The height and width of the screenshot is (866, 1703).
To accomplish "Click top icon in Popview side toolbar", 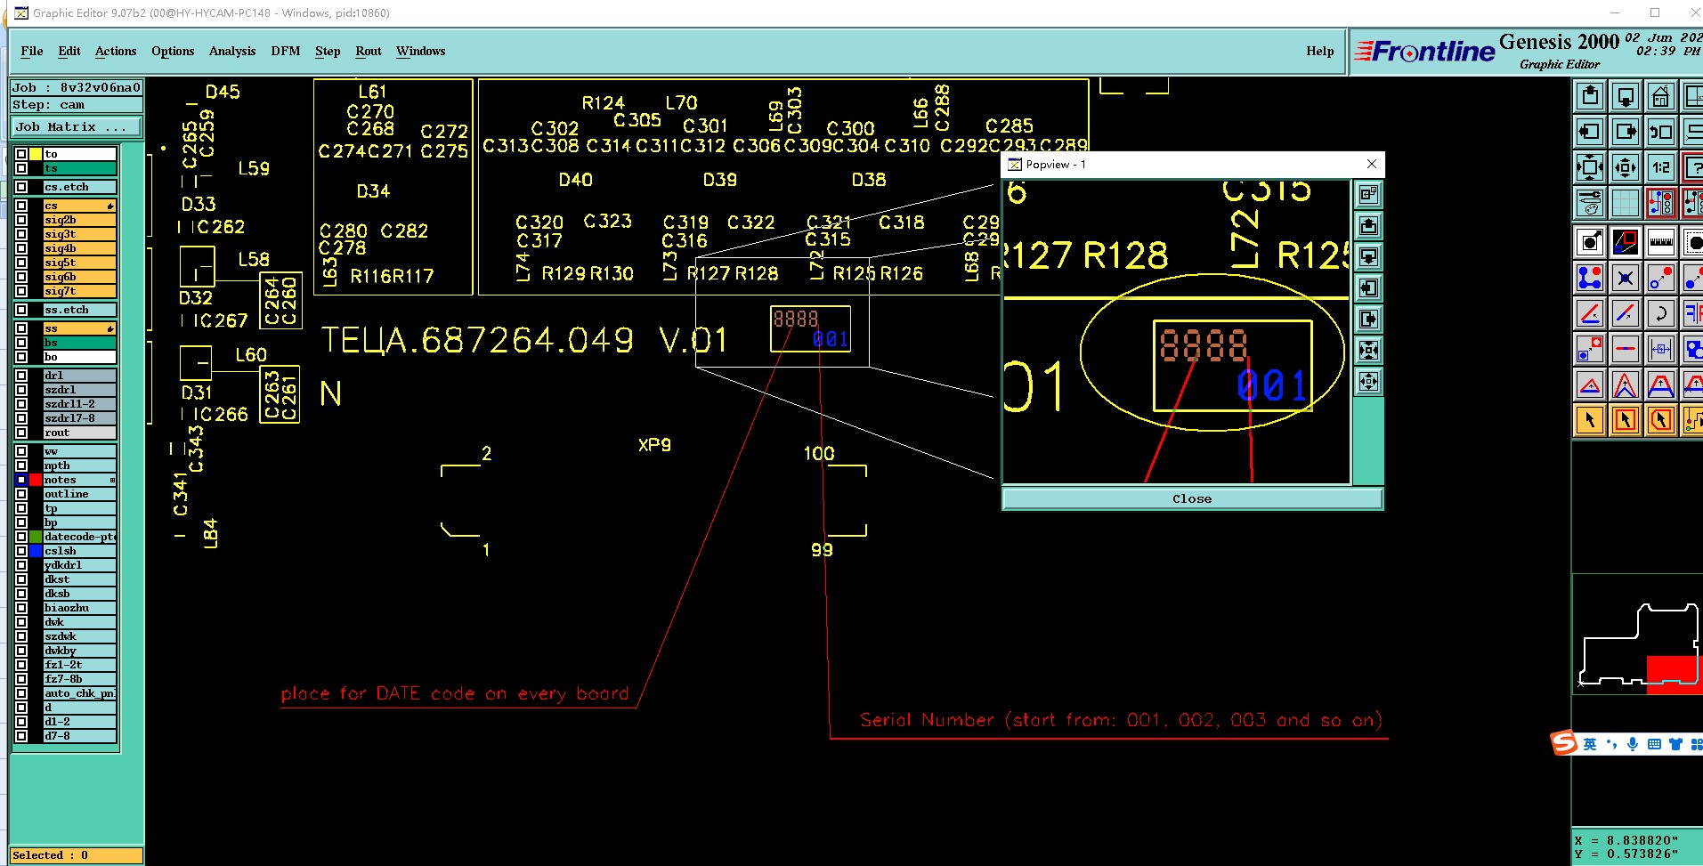I will pos(1369,194).
